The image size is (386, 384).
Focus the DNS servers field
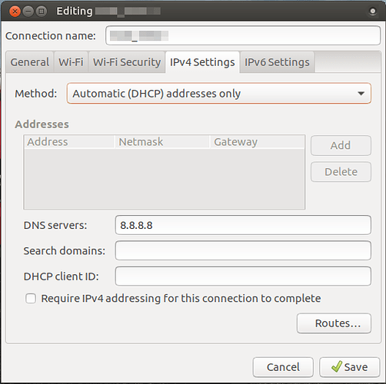[x=243, y=225]
